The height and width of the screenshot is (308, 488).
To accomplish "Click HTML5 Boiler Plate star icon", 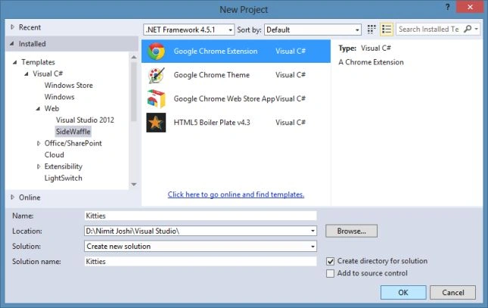I will tap(156, 123).
